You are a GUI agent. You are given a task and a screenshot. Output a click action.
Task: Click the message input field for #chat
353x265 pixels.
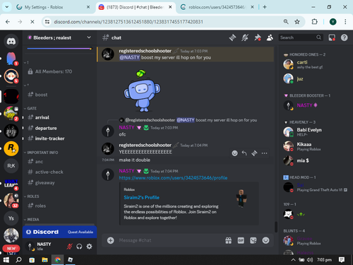point(169,240)
